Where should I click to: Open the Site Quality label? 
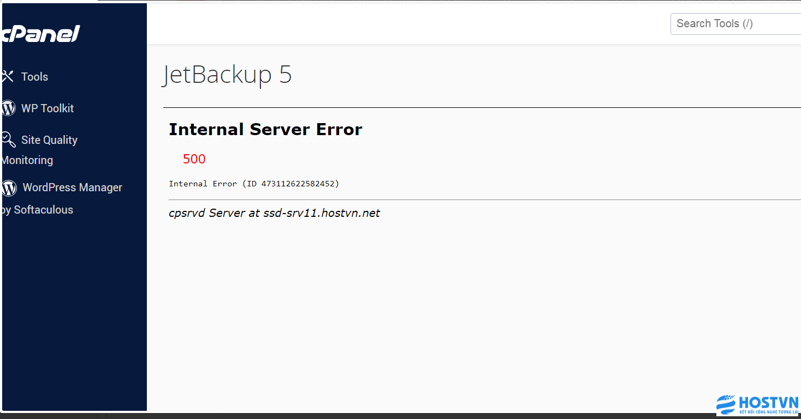pyautogui.click(x=49, y=140)
